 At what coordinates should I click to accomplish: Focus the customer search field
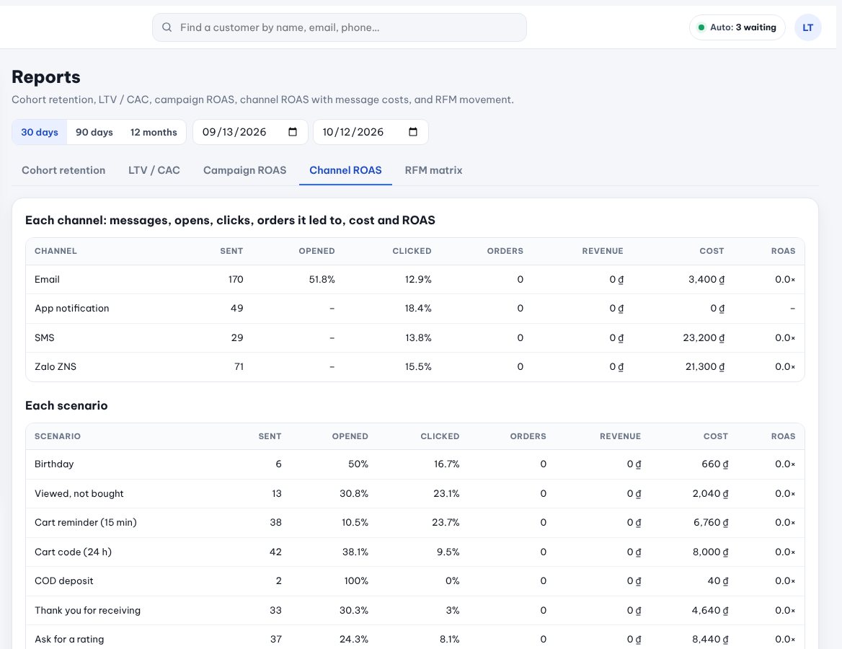click(340, 27)
